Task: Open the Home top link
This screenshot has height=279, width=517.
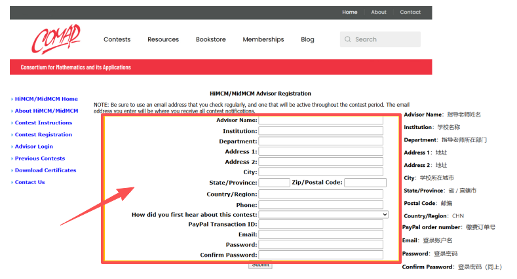Action: click(x=349, y=12)
